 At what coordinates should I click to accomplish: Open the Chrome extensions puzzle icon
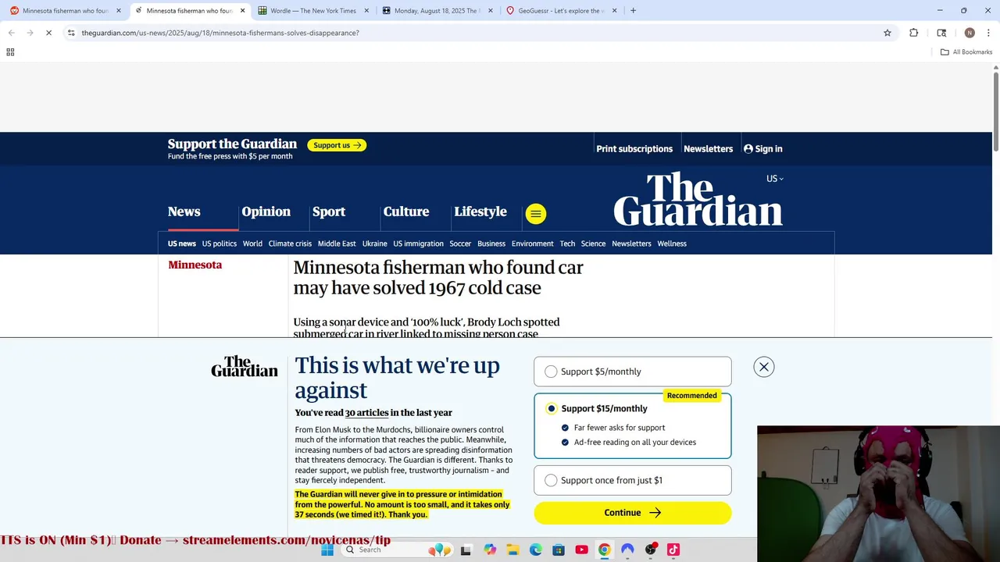click(x=913, y=33)
